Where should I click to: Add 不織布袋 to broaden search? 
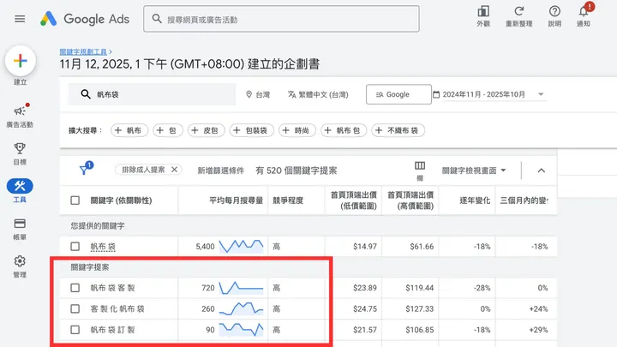pyautogui.click(x=398, y=130)
